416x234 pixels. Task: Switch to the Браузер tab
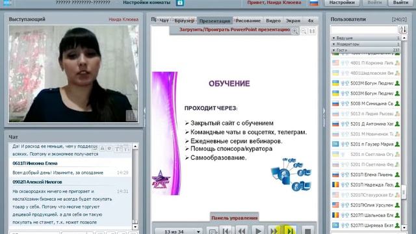pyautogui.click(x=185, y=21)
